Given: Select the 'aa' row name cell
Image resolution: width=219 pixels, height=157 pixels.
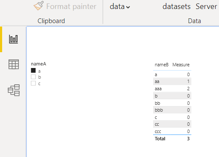Looking at the screenshot, I should [157, 81].
